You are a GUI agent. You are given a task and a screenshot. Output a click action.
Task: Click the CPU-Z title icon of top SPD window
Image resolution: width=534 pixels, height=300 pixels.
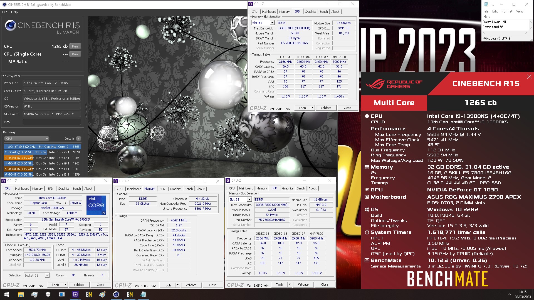tap(251, 4)
